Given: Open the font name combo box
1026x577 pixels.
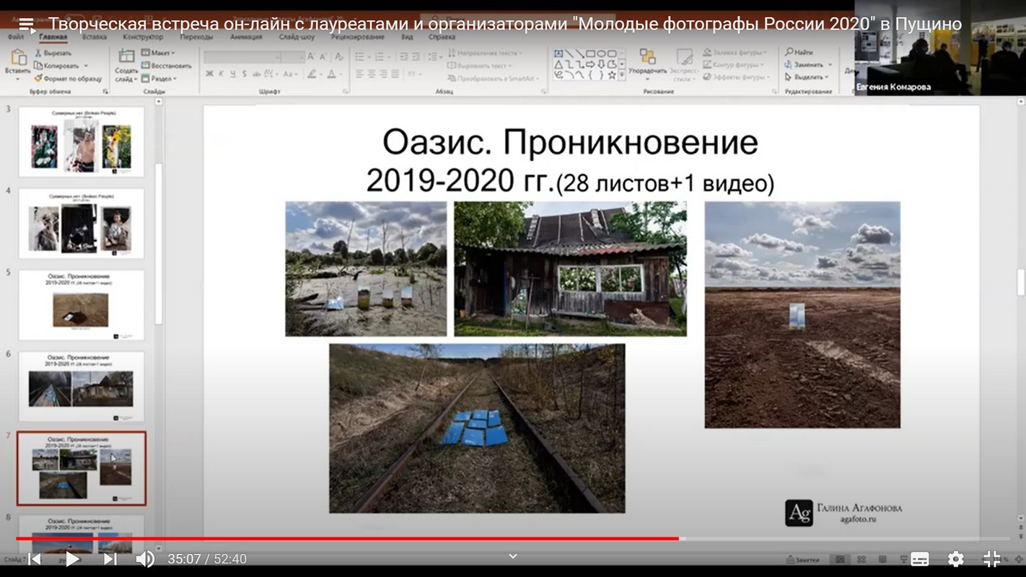Looking at the screenshot, I should 242,57.
